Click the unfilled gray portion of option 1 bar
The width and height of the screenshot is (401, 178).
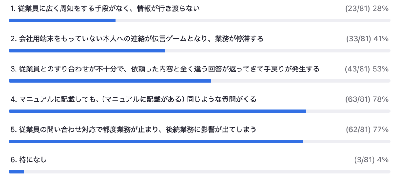[253, 20]
